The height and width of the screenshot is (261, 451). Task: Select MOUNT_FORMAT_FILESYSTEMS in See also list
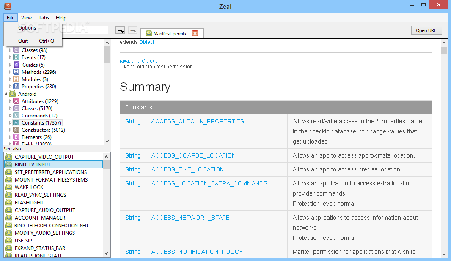coord(54,180)
